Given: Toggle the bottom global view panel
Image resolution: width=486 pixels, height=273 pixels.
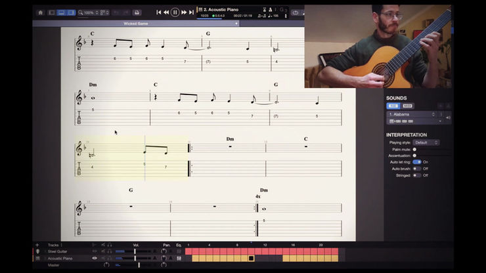Looking at the screenshot, I should [61, 12].
